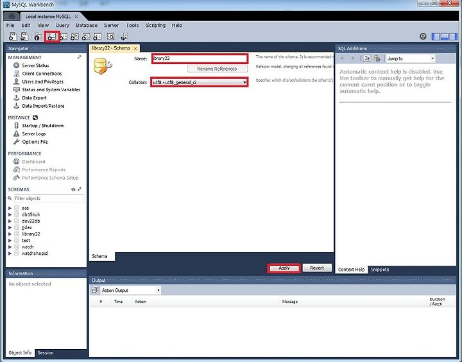
Task: Click the create new view toolbar icon
Action: (74, 36)
